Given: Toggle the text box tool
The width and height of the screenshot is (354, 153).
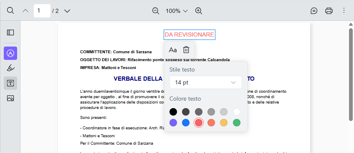Looking at the screenshot, I should pyautogui.click(x=10, y=83).
